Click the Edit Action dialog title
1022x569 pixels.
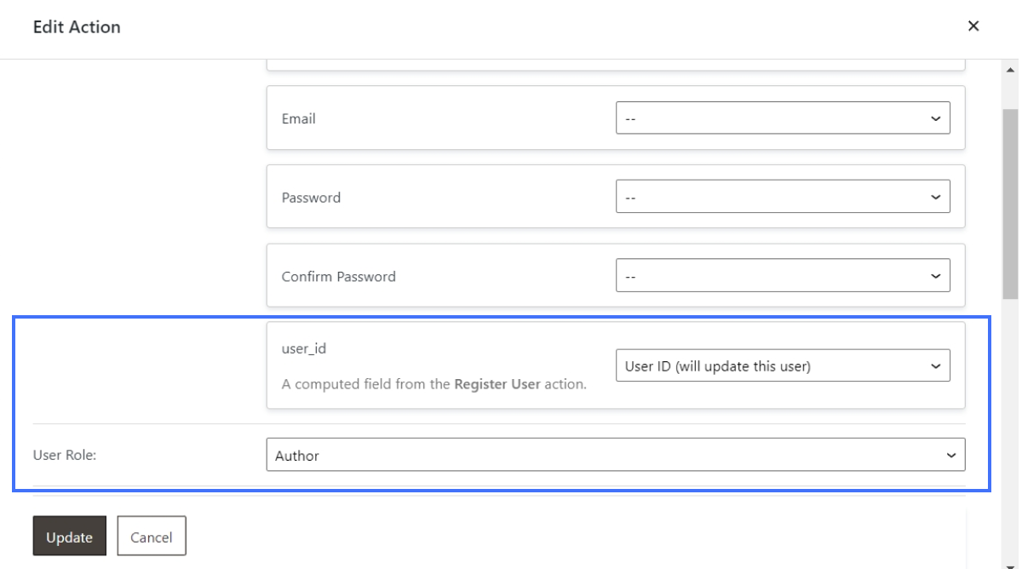tap(77, 27)
